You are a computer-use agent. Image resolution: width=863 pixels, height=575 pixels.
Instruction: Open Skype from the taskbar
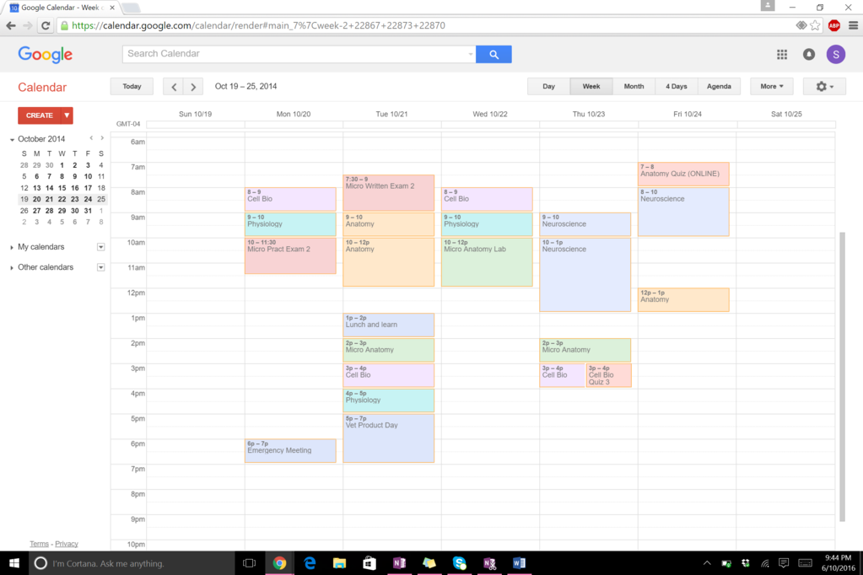pyautogui.click(x=459, y=563)
